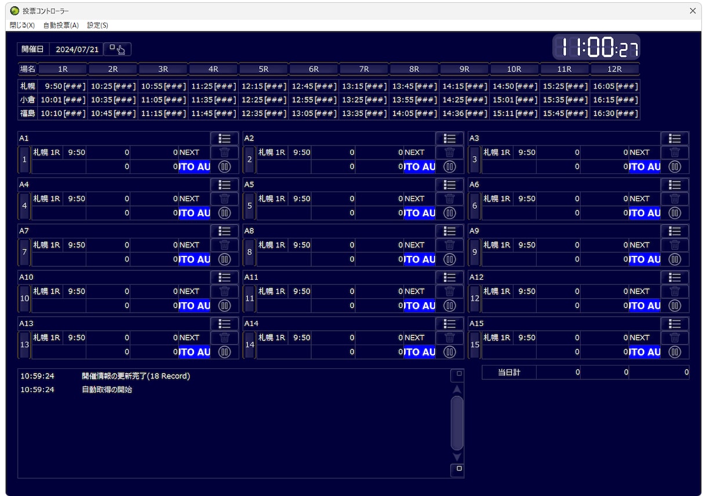Select the 小倉 3R cell showing 11:05
This screenshot has height=496, width=707.
163,100
